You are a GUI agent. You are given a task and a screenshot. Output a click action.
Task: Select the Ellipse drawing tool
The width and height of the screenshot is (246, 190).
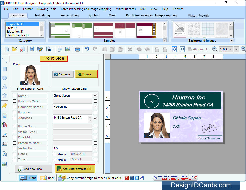pyautogui.click(x=5, y=78)
